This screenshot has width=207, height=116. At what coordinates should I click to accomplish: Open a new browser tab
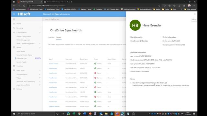[71, 2]
